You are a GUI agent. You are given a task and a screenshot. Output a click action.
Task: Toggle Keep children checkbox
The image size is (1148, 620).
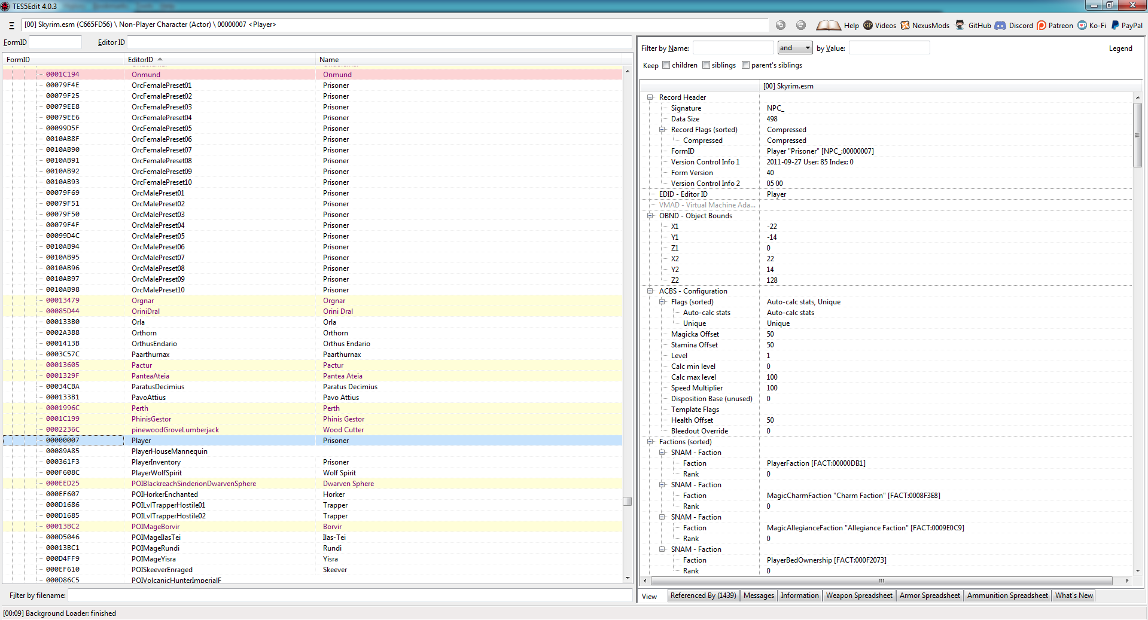point(666,65)
